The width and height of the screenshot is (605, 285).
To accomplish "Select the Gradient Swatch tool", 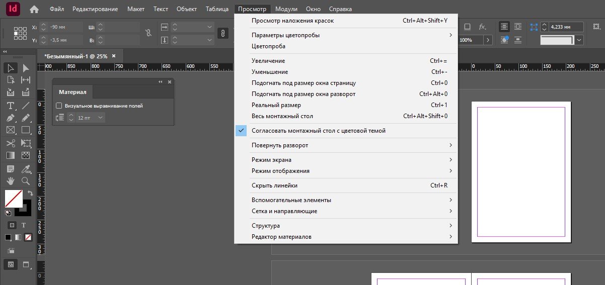I will pyautogui.click(x=11, y=156).
